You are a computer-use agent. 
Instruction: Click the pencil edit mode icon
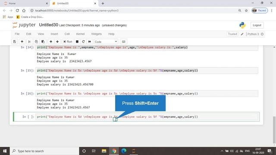tap(242, 34)
